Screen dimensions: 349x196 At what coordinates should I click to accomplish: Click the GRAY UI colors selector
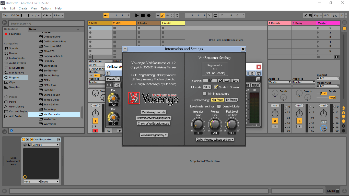210,81
